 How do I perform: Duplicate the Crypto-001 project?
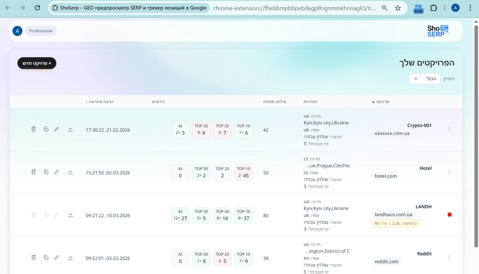46,129
